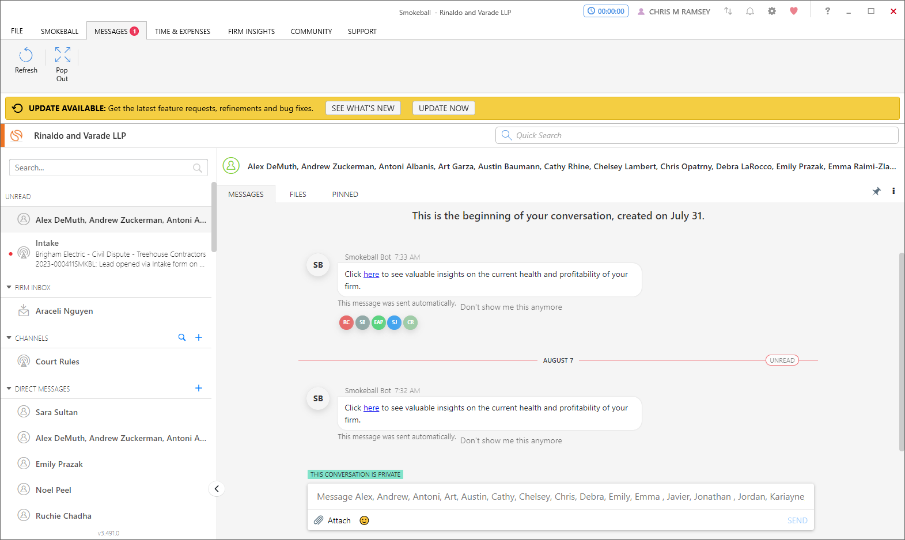Viewport: 905px width, 540px height.
Task: Open the conversation more options menu
Action: pos(893,191)
